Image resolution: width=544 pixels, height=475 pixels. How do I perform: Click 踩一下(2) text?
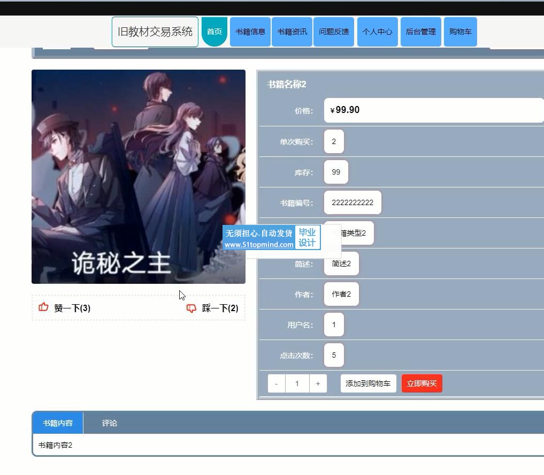coord(220,308)
